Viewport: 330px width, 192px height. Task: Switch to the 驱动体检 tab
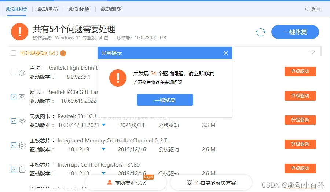tap(16, 9)
